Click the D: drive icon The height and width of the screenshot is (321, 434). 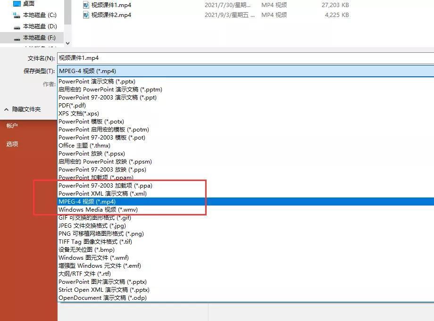17,27
